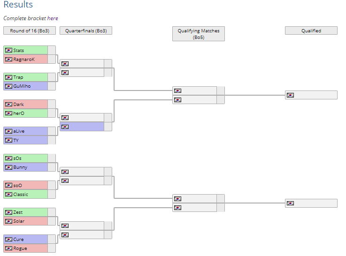Click the Qualified column header
This screenshot has height=256, width=346.
311,30
